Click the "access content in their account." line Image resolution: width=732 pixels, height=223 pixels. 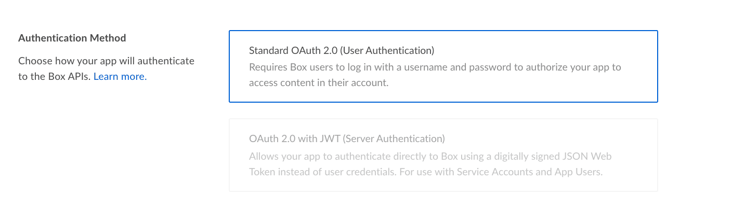pos(319,83)
